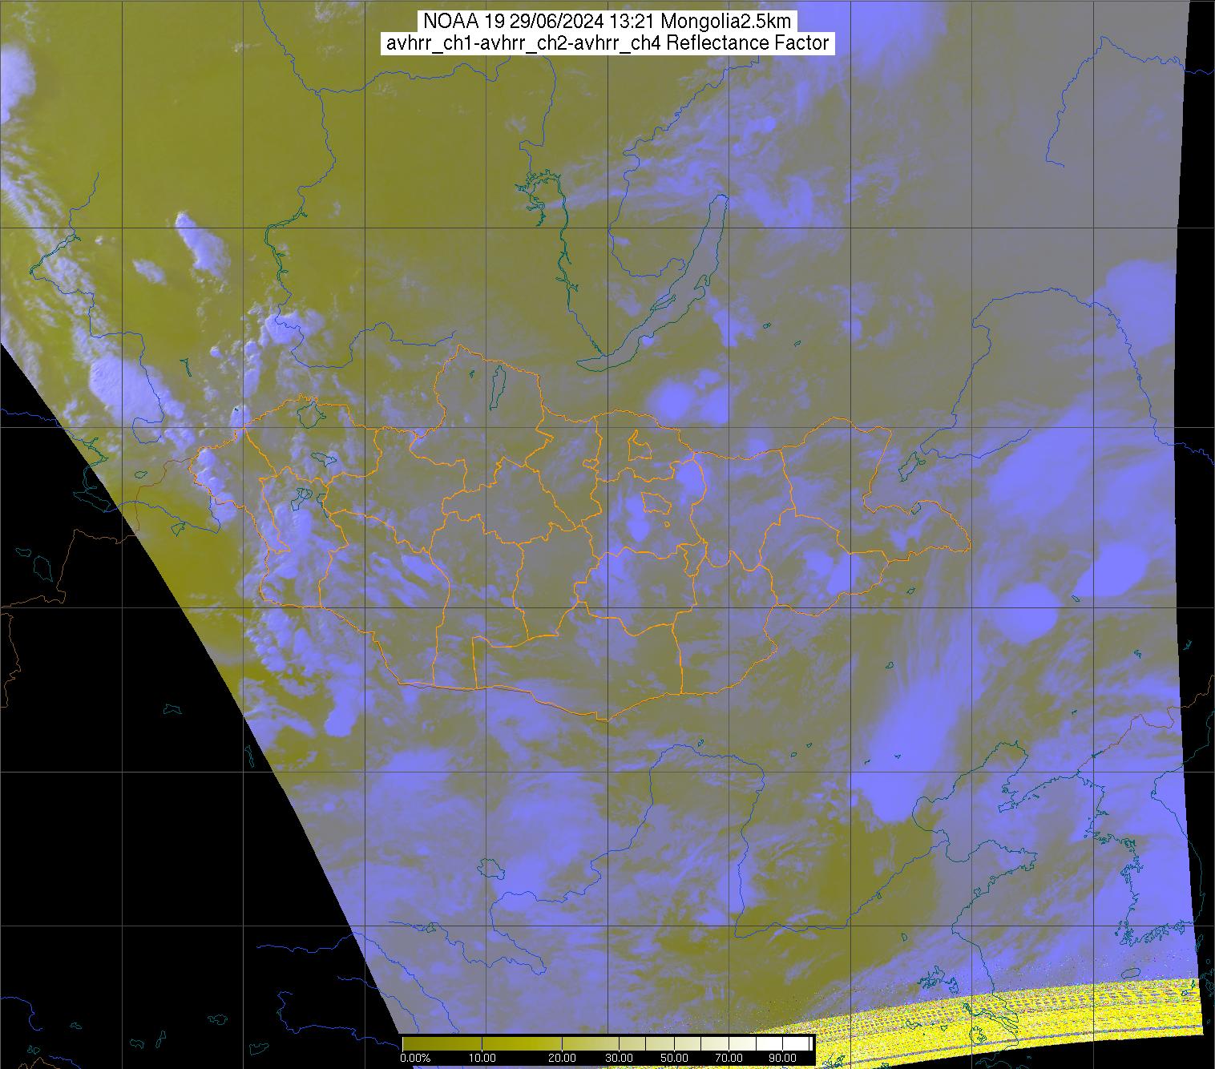
Task: Click the NOAA 19 29/06/2024 title line
Action: coord(607,22)
